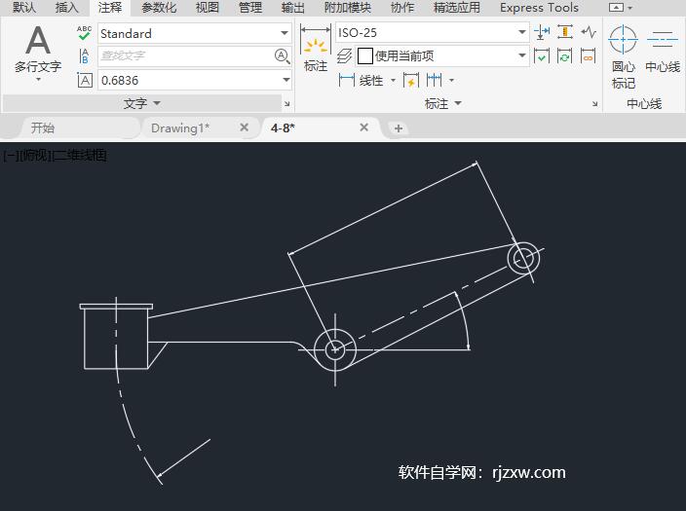Open text panel dialog launcher arrow
The image size is (686, 511).
(x=287, y=104)
